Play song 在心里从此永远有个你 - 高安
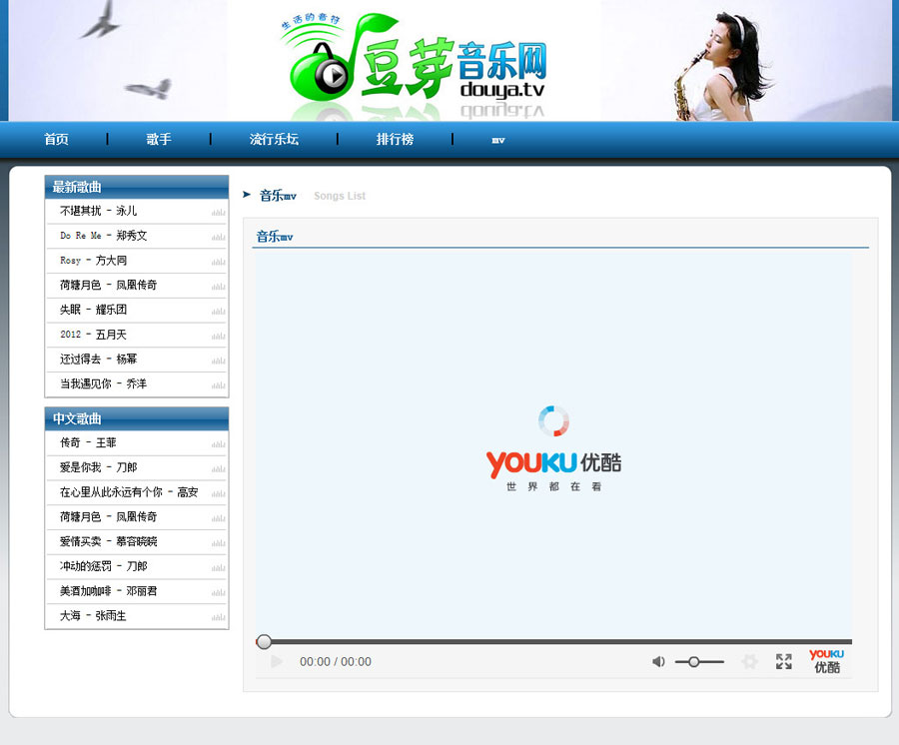The width and height of the screenshot is (899, 745). coord(129,491)
